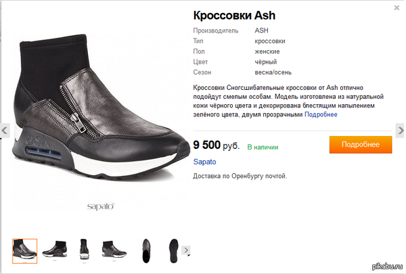Screen dimensions: 406x274
Task: Select the third thumbnail showing back view
Action: click(x=84, y=250)
